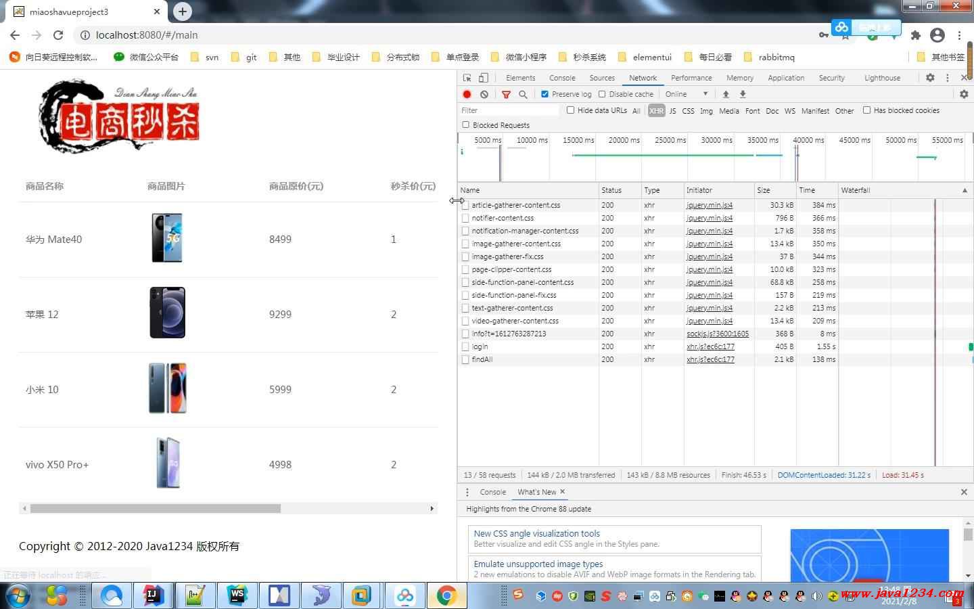Toggle the network filter funnel icon
Screen dimensions: 974x609
point(506,94)
